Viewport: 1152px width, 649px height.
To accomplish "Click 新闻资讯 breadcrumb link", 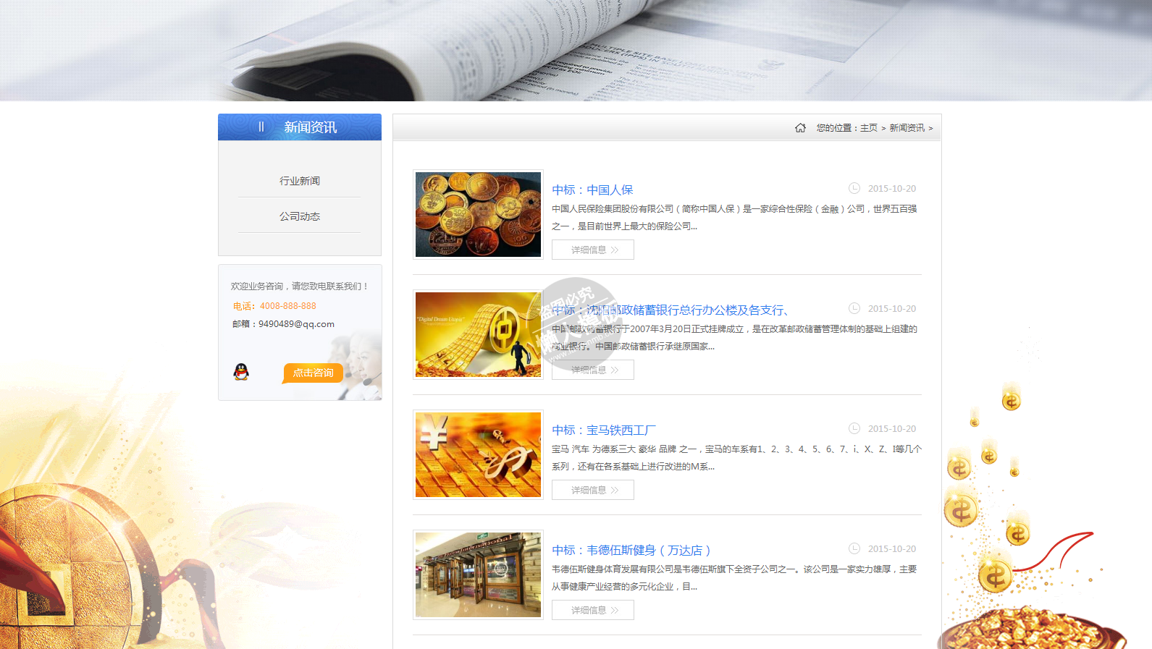I will click(x=907, y=128).
